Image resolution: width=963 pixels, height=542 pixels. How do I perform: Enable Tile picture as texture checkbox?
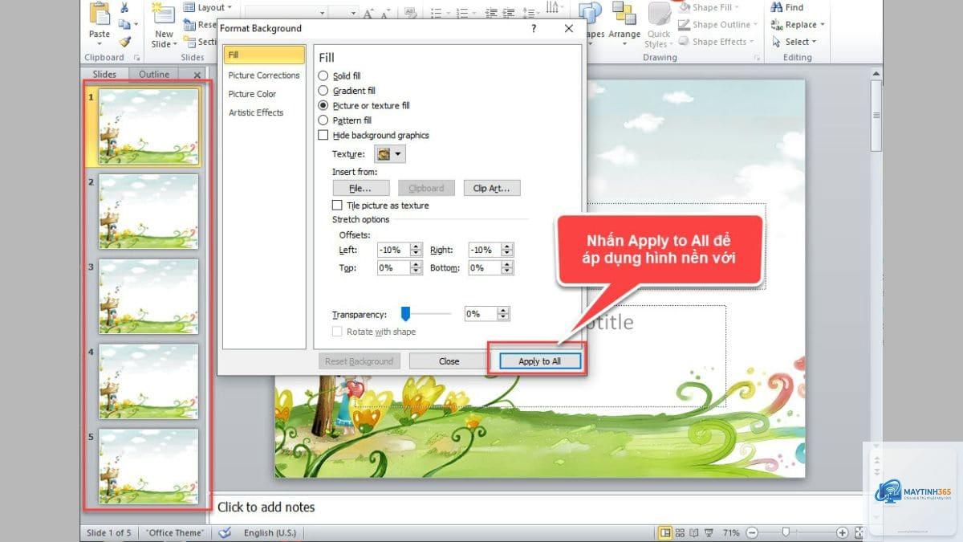tap(337, 206)
